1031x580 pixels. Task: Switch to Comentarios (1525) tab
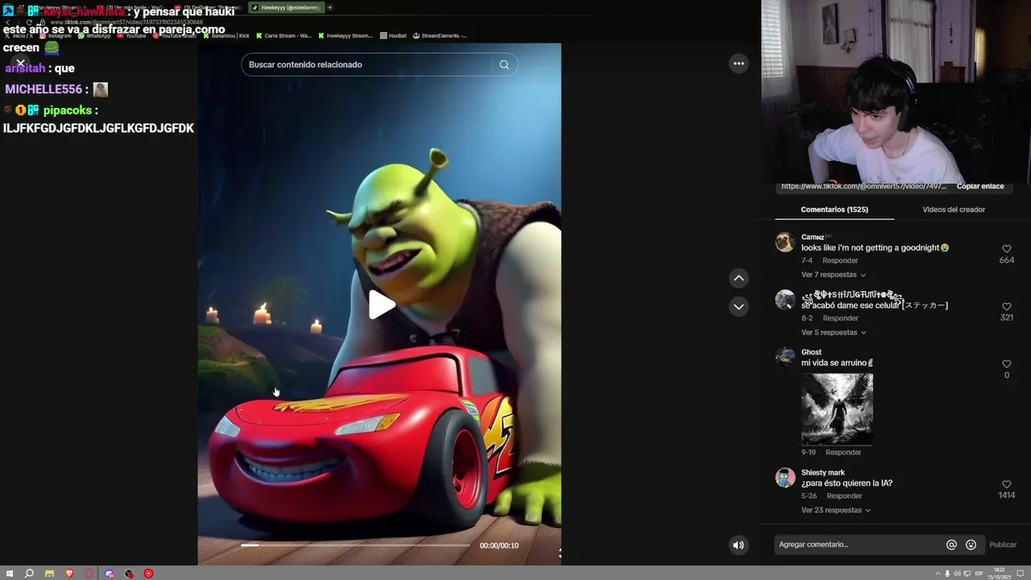pyautogui.click(x=834, y=209)
